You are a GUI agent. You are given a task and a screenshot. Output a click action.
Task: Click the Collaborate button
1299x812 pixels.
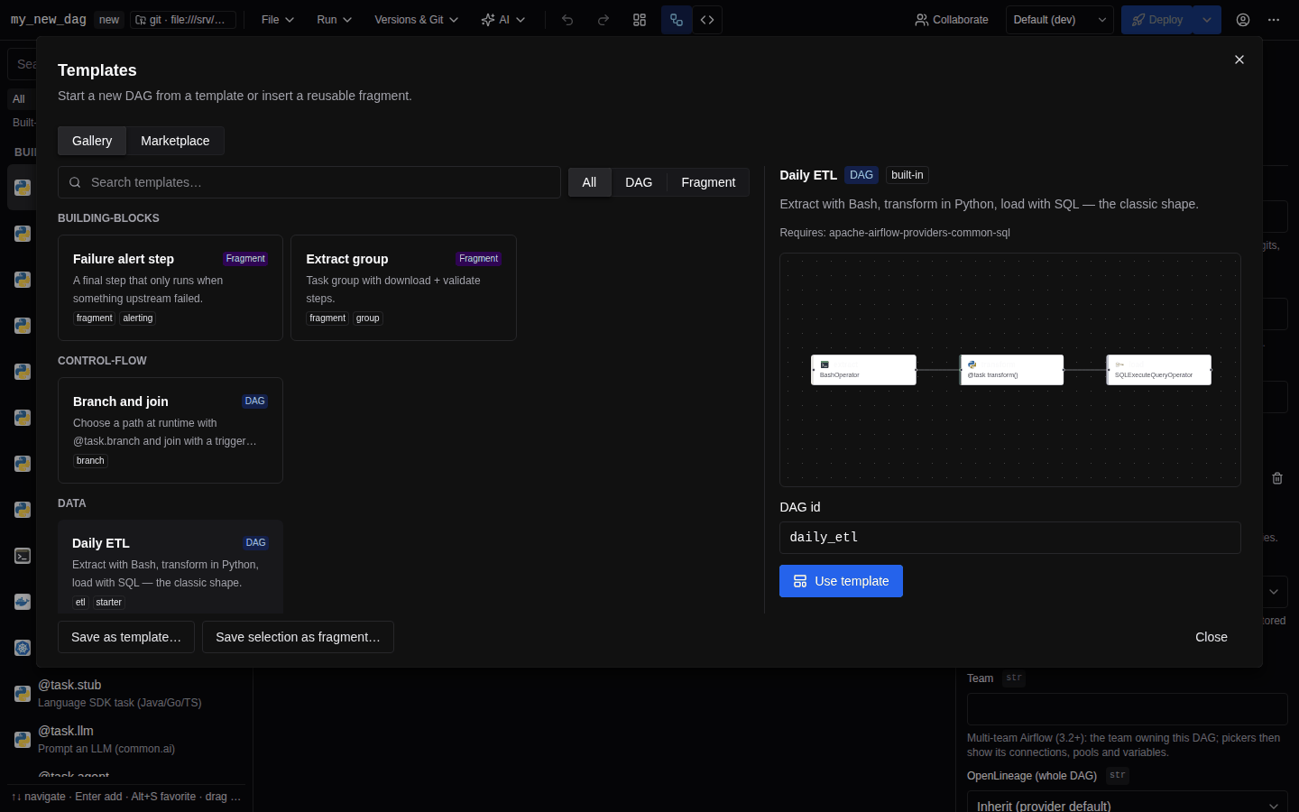(x=952, y=20)
